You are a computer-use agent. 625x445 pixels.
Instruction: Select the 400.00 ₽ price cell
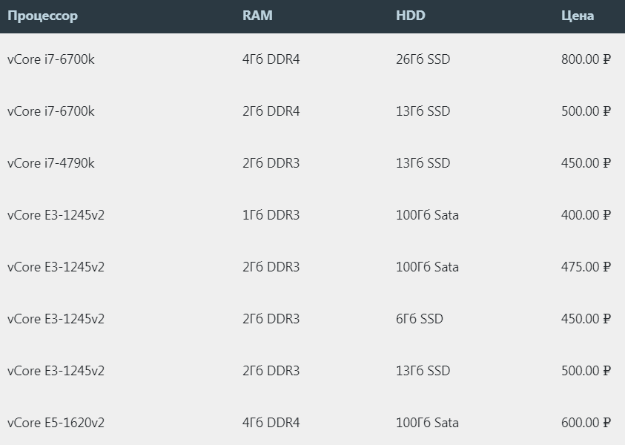point(586,215)
